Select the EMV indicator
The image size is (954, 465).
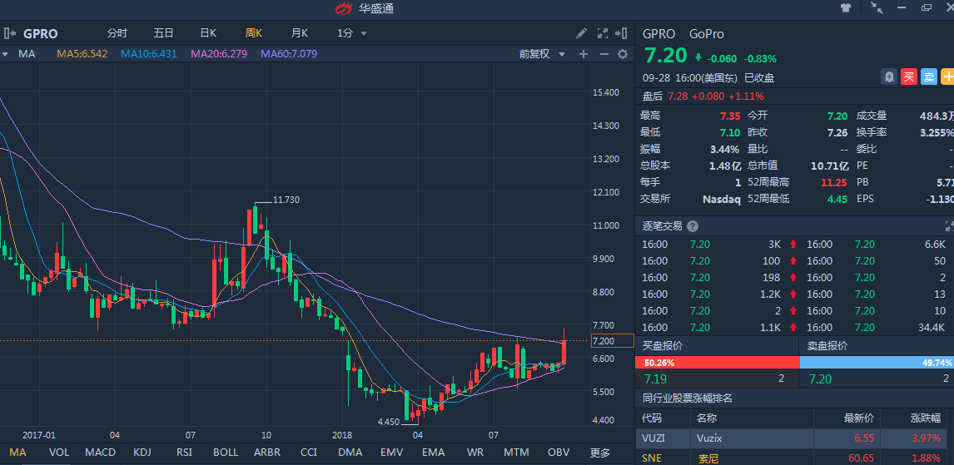391,453
